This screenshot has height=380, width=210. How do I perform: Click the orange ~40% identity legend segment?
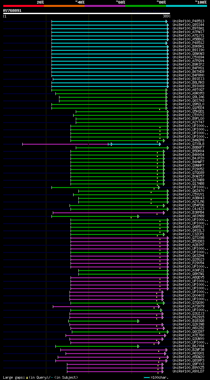click(x=64, y=6)
